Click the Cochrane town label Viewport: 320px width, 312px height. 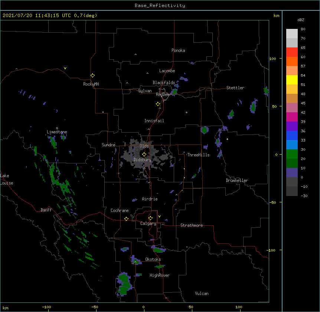[x=120, y=210]
